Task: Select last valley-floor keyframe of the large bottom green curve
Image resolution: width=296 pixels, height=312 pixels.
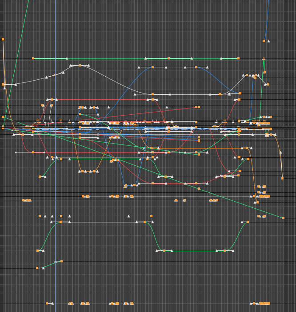Action: point(224,251)
